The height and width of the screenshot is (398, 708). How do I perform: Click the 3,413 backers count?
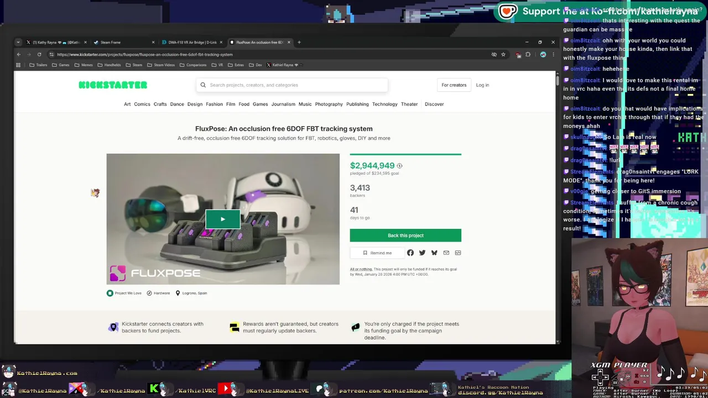pyautogui.click(x=360, y=188)
